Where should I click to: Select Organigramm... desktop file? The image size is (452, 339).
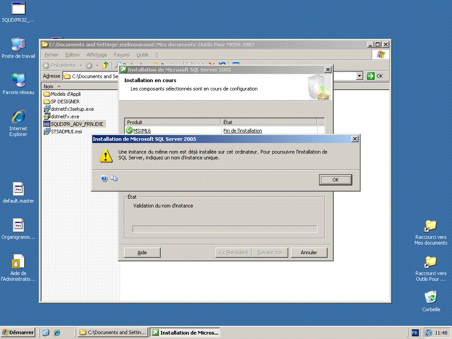pos(18,229)
